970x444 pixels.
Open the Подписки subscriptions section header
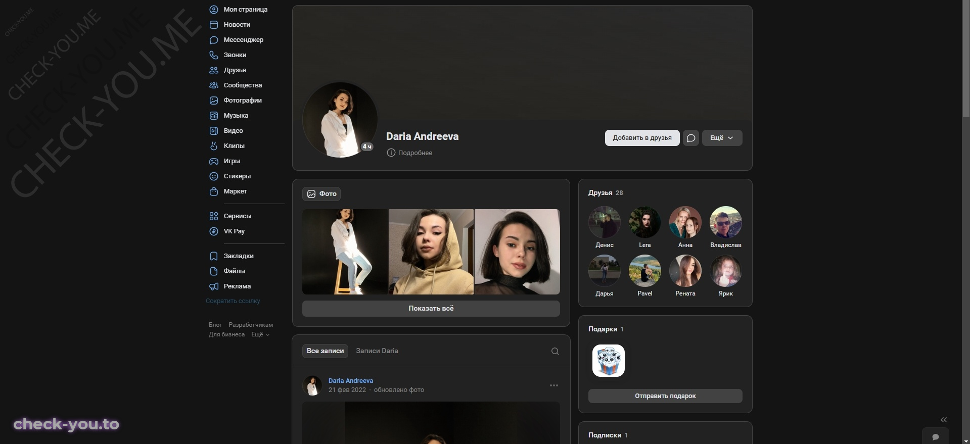click(608, 435)
